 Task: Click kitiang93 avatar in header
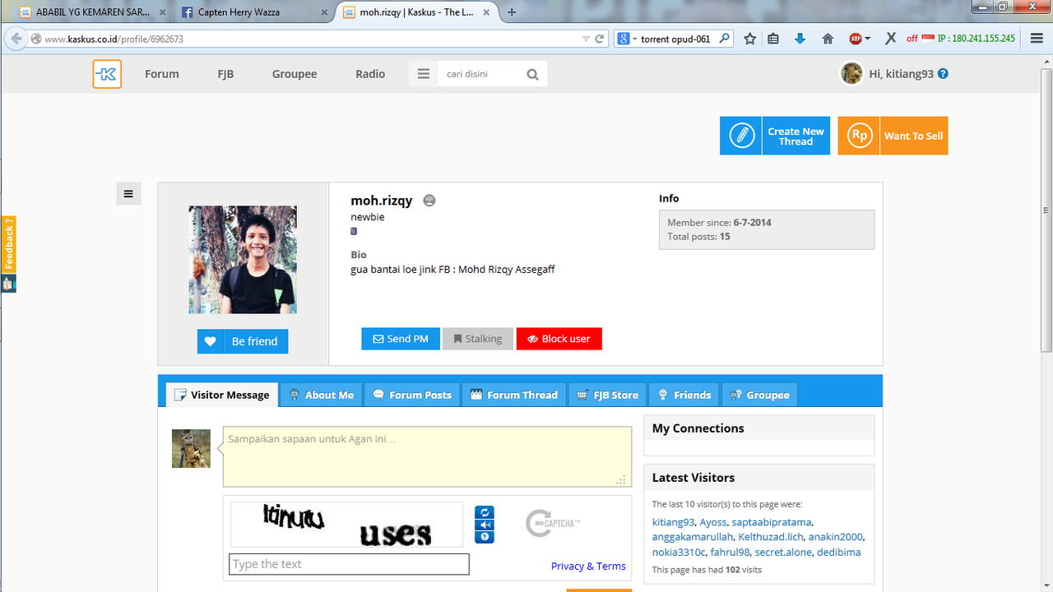851,73
